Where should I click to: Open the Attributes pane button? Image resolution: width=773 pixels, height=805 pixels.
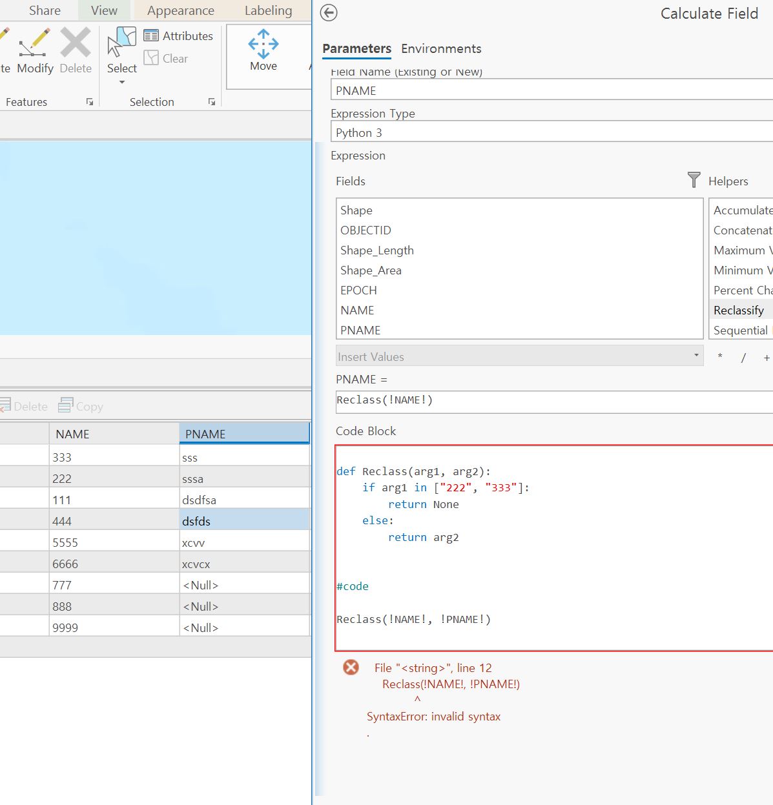pos(178,36)
